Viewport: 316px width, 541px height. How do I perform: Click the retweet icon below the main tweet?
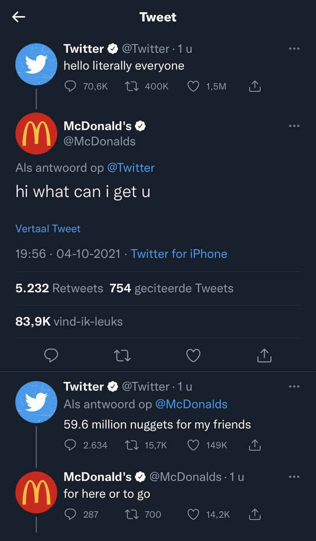click(x=122, y=356)
